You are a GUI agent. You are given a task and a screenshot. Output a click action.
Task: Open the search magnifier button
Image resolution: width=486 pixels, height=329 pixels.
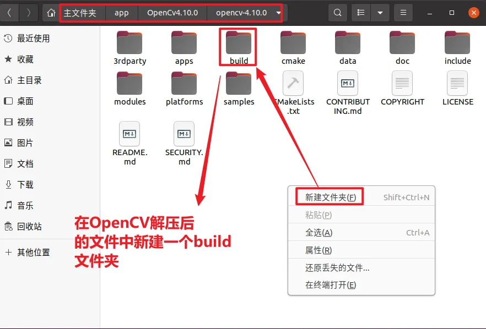338,13
